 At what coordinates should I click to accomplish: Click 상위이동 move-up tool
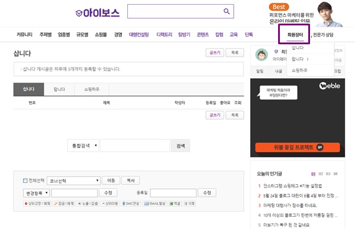click(x=110, y=204)
